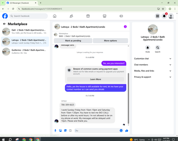The image size is (178, 141).
Task: Reload the page in browser toolbar
Action: point(13,9)
